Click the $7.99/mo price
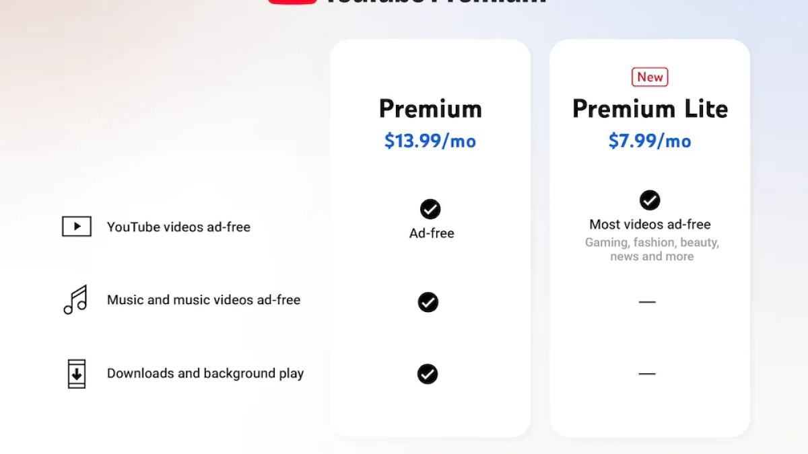This screenshot has height=454, width=808. 650,141
